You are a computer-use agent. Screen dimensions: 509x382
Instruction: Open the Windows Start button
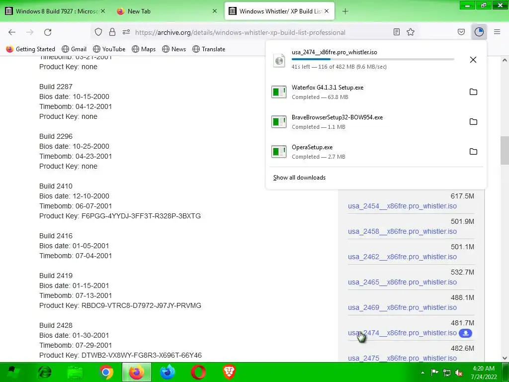(x=12, y=372)
